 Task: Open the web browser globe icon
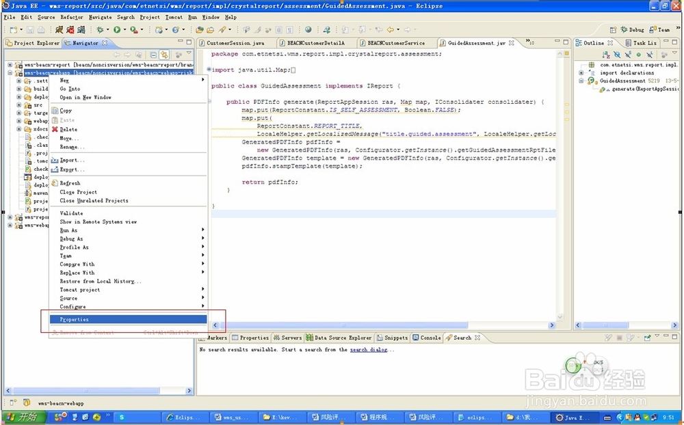[x=308, y=29]
